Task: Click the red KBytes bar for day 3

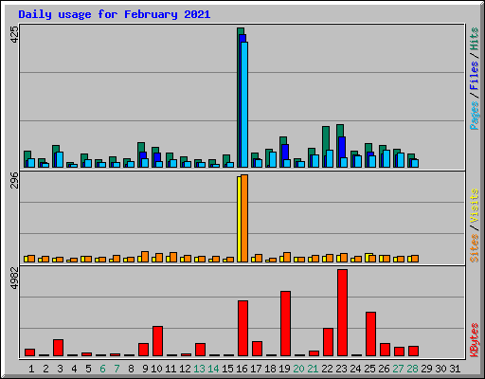Action: 58,348
